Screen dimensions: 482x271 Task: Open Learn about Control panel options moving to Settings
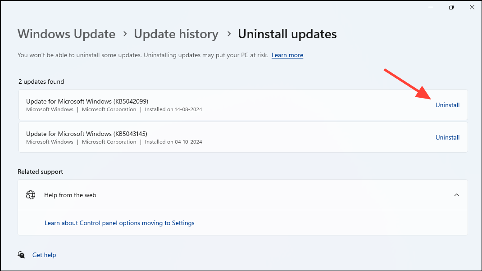click(119, 222)
